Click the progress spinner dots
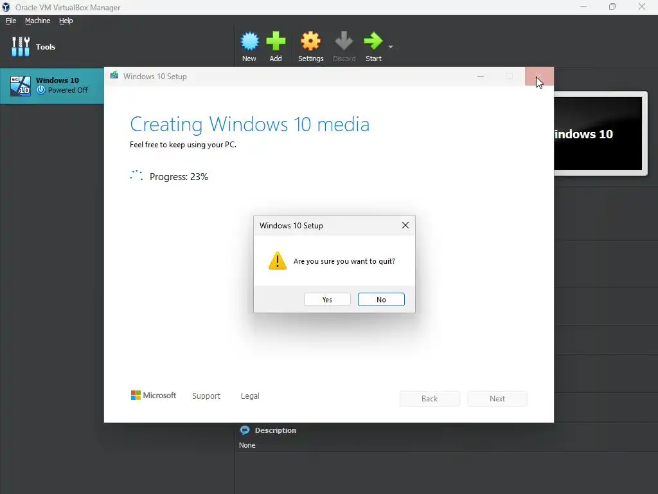Viewport: 658px width, 494px height. [136, 176]
